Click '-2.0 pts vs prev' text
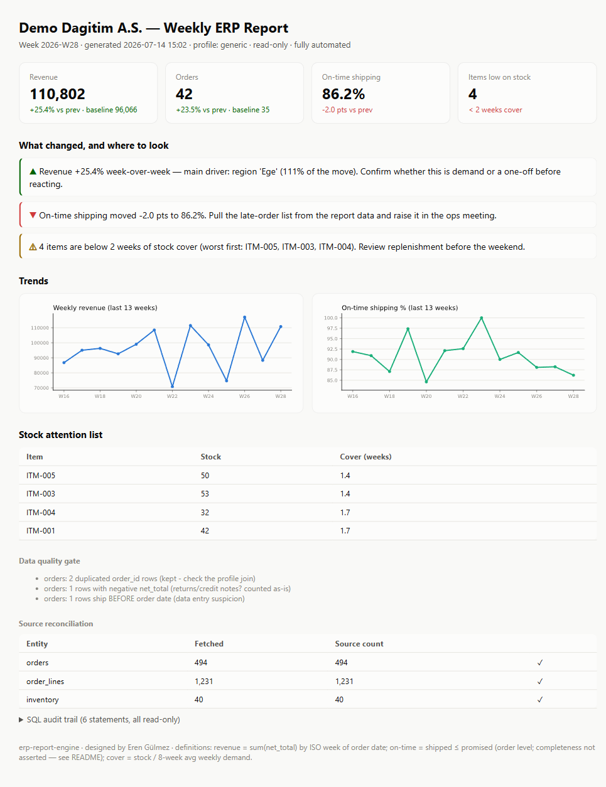The width and height of the screenshot is (606, 787). pos(347,110)
